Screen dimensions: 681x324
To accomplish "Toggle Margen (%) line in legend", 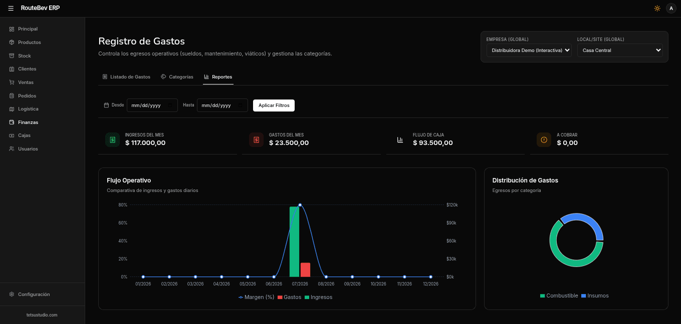I will coord(256,297).
